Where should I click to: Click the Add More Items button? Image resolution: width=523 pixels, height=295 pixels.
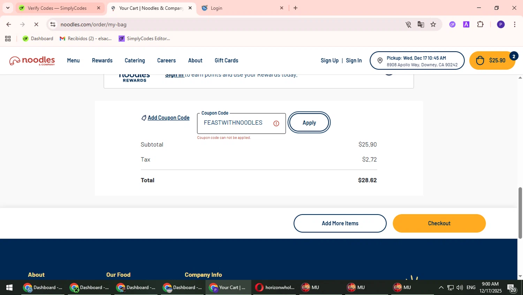point(340,224)
